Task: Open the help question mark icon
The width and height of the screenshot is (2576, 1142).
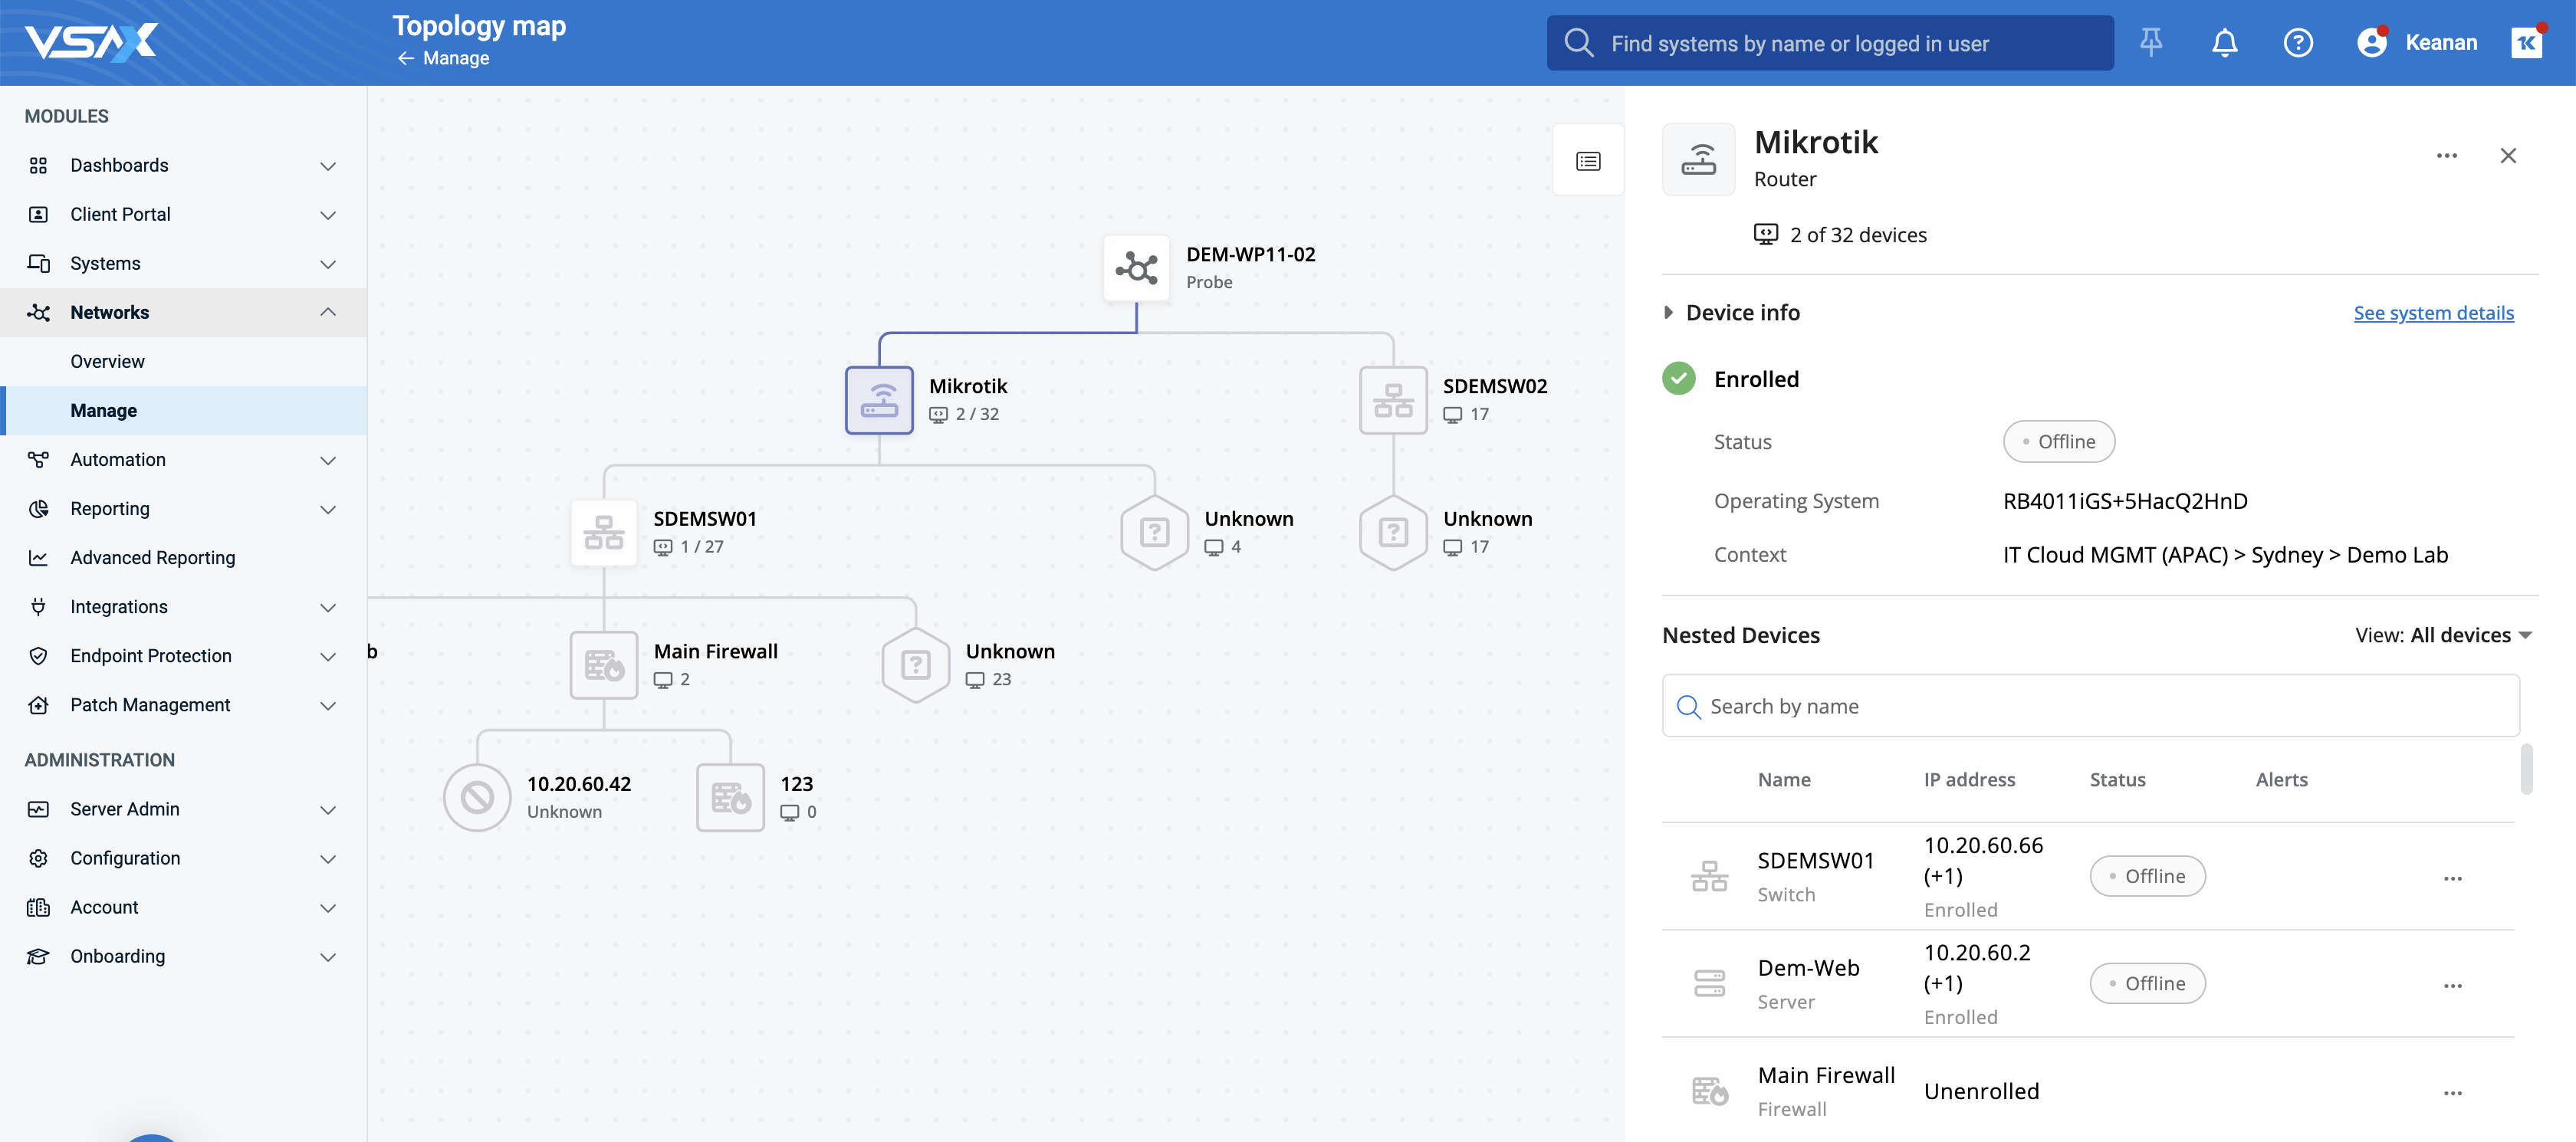Action: [2297, 42]
